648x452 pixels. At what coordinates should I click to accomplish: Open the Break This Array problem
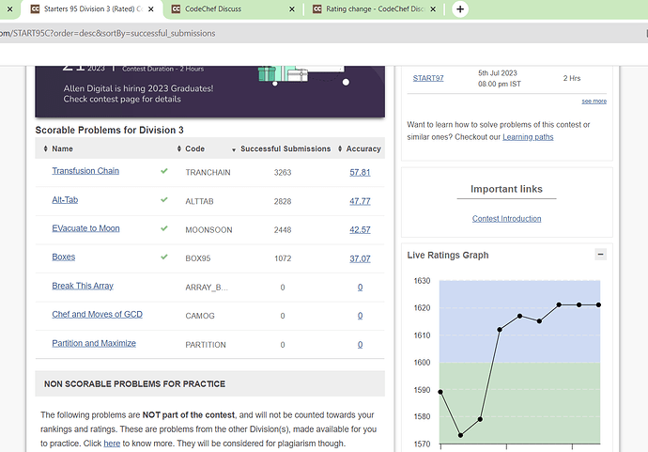coord(83,286)
